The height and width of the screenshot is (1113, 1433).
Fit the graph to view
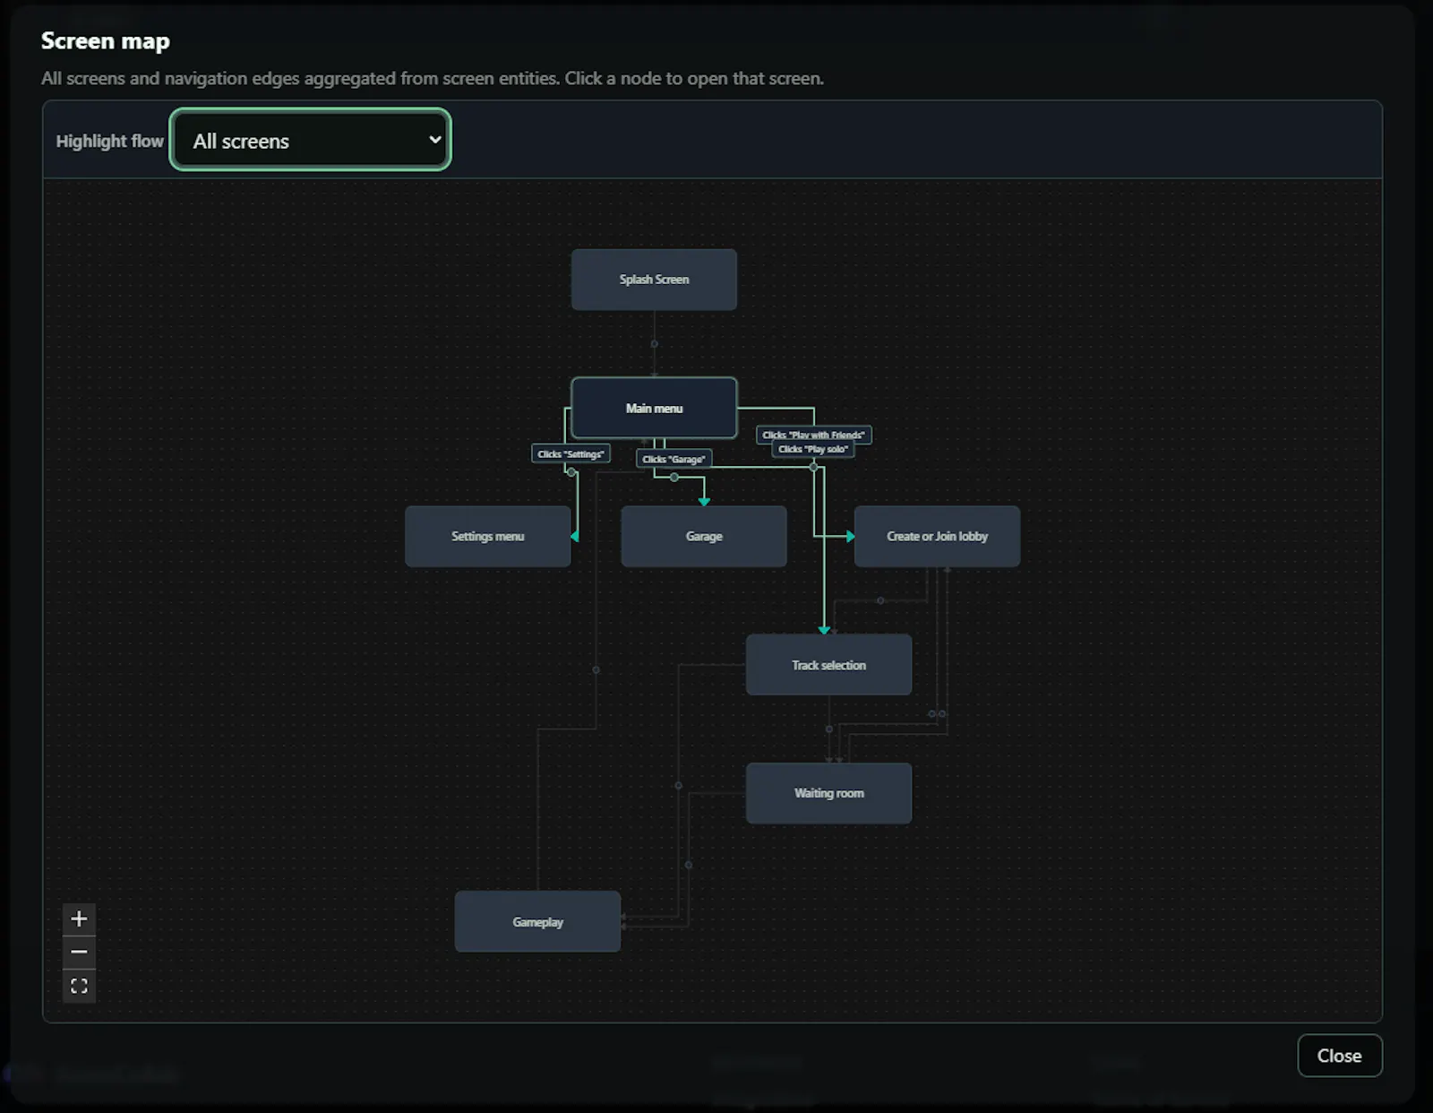point(79,986)
